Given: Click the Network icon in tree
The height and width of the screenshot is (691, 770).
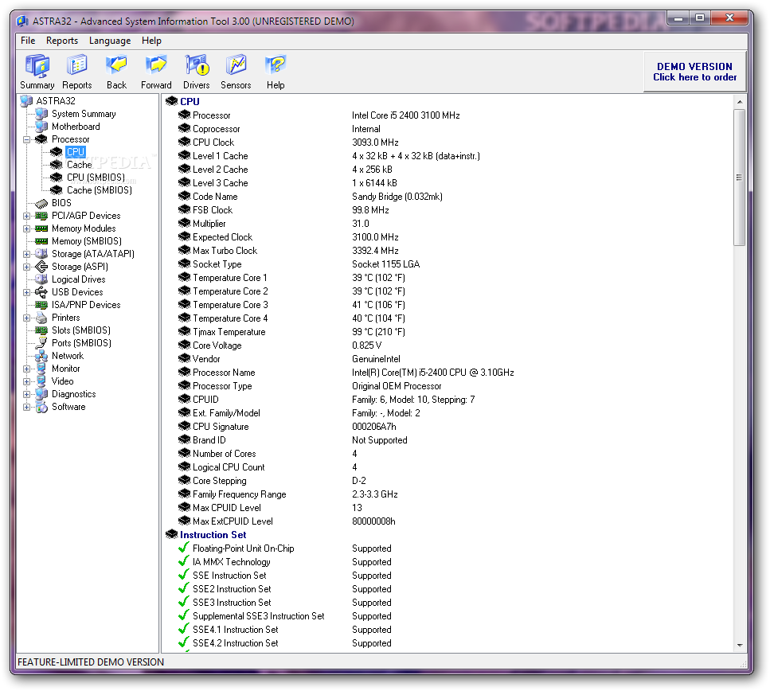Looking at the screenshot, I should tap(41, 356).
